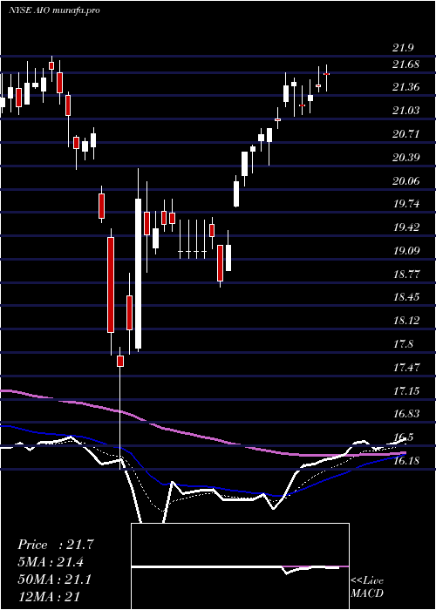436x610 pixels.
Task: Click the 17.47 price axis label
Action: coord(406,367)
